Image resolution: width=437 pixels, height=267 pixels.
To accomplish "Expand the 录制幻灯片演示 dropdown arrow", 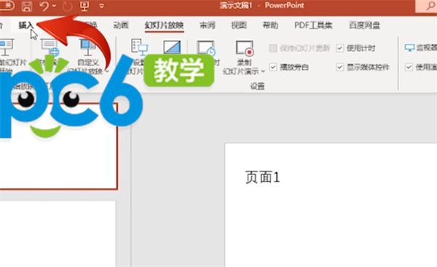I will 263,71.
